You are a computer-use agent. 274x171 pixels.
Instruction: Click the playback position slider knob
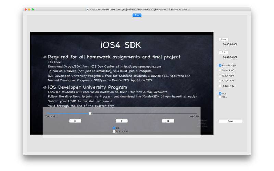pos(90,113)
